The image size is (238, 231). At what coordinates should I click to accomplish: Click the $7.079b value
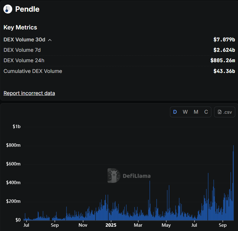coord(224,40)
